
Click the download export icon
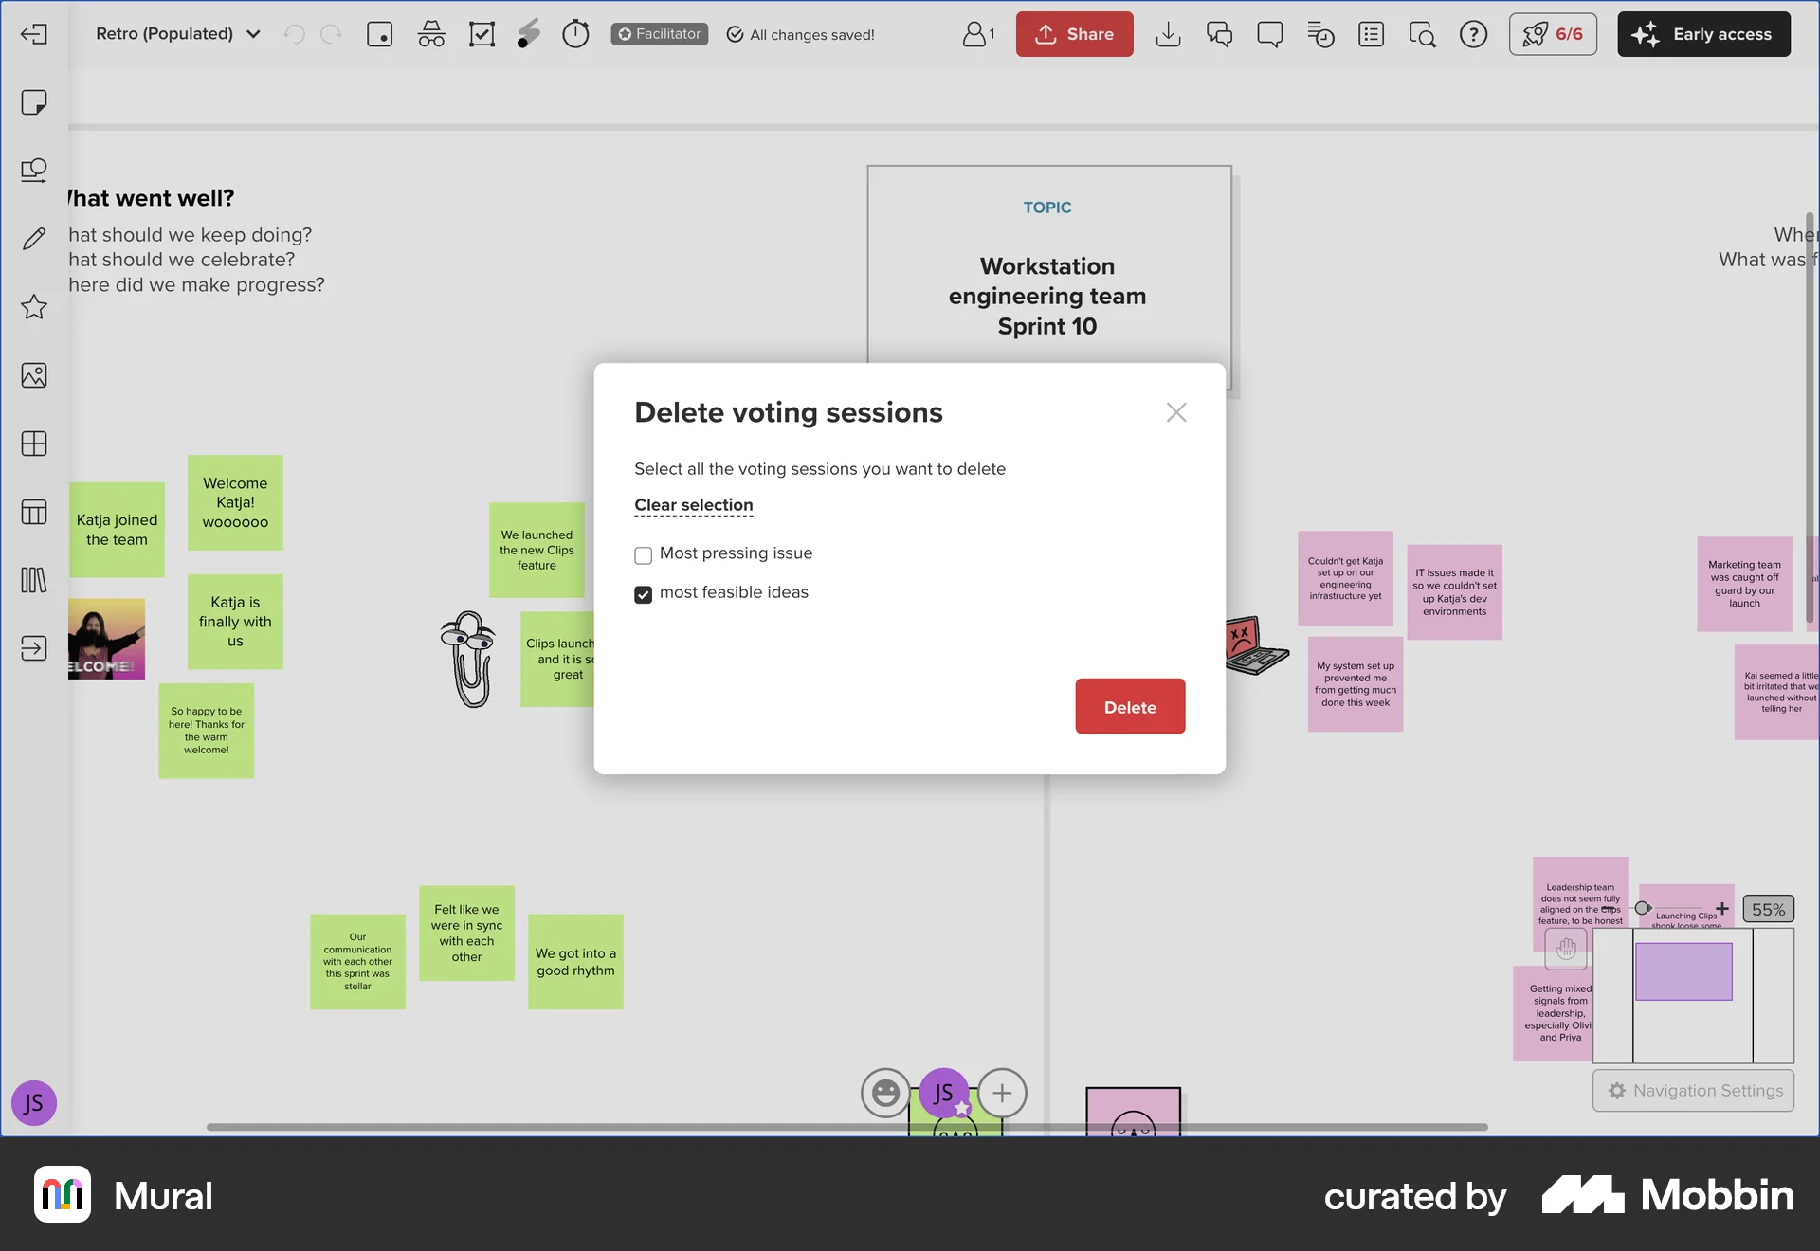pos(1168,34)
